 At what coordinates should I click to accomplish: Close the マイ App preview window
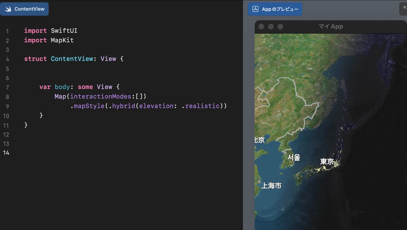(x=261, y=27)
